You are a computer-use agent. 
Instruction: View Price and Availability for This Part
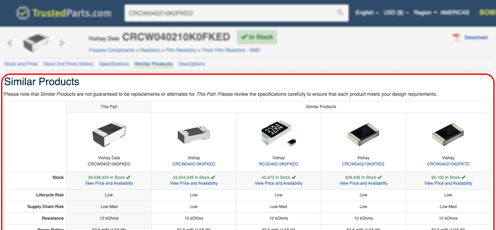[109, 183]
